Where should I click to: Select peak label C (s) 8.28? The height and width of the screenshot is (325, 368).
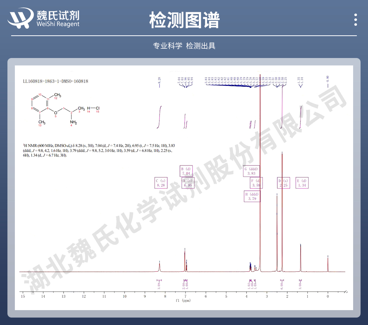(x=161, y=183)
